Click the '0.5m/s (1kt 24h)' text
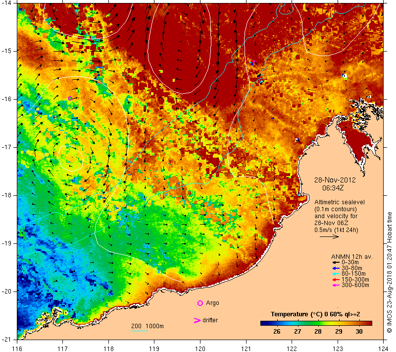Screen dimensions: 396x352 (336, 230)
